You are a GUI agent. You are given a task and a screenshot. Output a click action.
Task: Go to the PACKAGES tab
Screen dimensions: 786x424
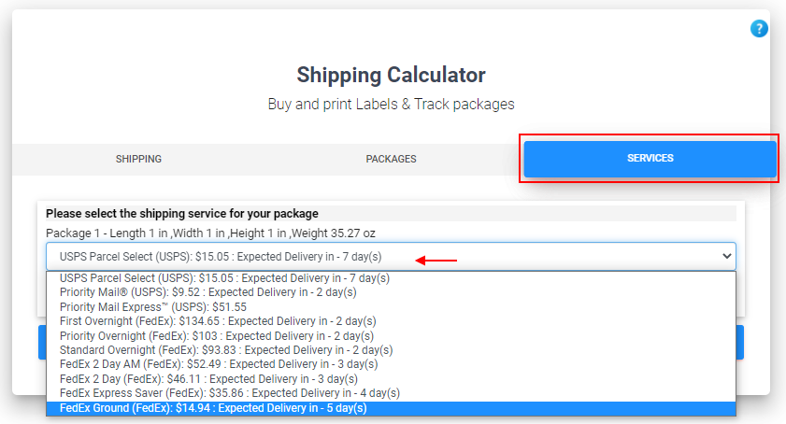[x=391, y=159]
